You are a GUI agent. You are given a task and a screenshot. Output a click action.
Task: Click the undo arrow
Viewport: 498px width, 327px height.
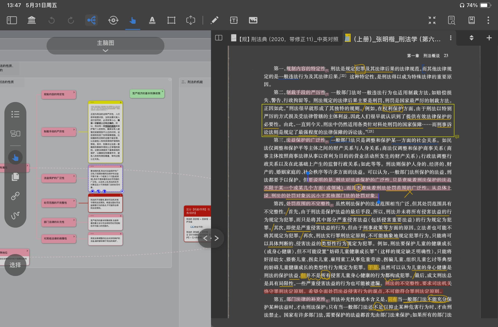[x=51, y=20]
